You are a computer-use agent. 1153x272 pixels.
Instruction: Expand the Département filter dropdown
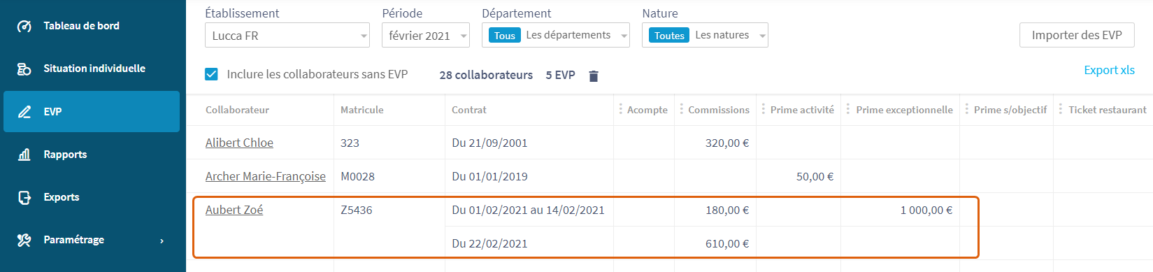pyautogui.click(x=556, y=35)
